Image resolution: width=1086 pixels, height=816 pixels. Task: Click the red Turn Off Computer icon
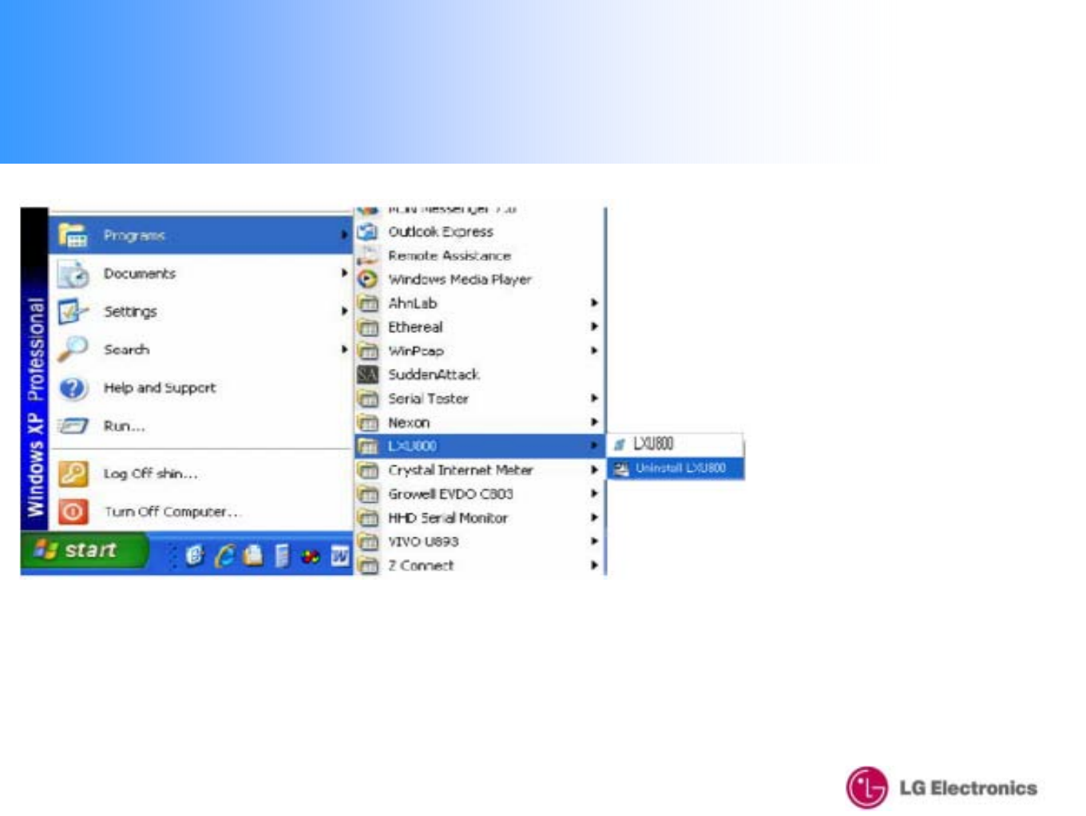tap(73, 511)
